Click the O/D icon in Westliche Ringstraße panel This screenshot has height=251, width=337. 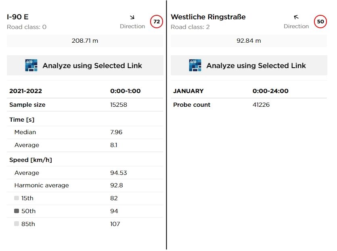pos(195,65)
